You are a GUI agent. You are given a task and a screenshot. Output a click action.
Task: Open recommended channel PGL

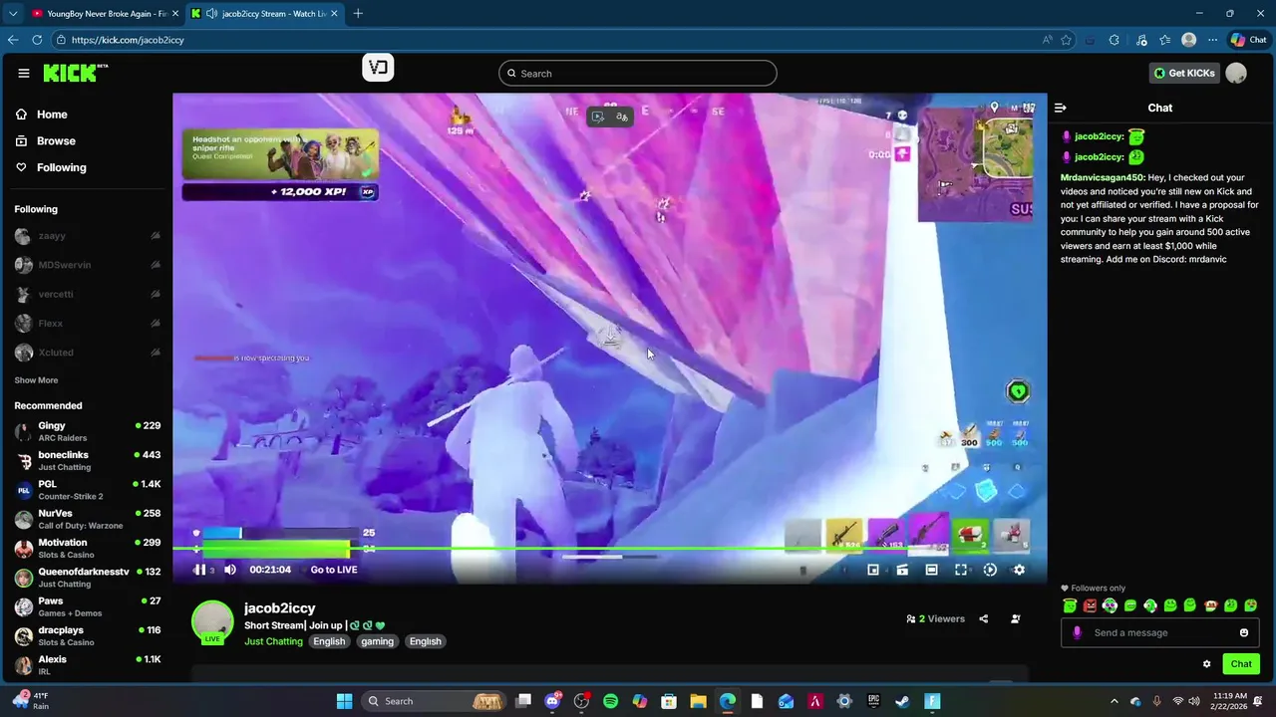[88, 490]
